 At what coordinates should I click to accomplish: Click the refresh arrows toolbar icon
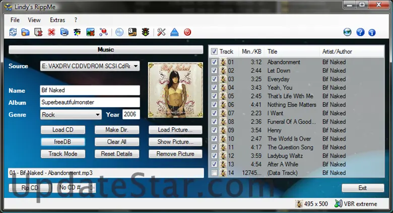coord(13,32)
